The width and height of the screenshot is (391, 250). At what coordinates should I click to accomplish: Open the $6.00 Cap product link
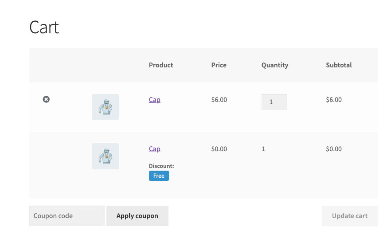(155, 100)
